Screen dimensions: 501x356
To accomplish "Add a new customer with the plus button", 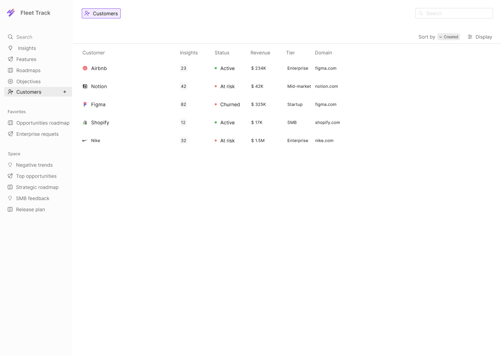I will [x=65, y=92].
